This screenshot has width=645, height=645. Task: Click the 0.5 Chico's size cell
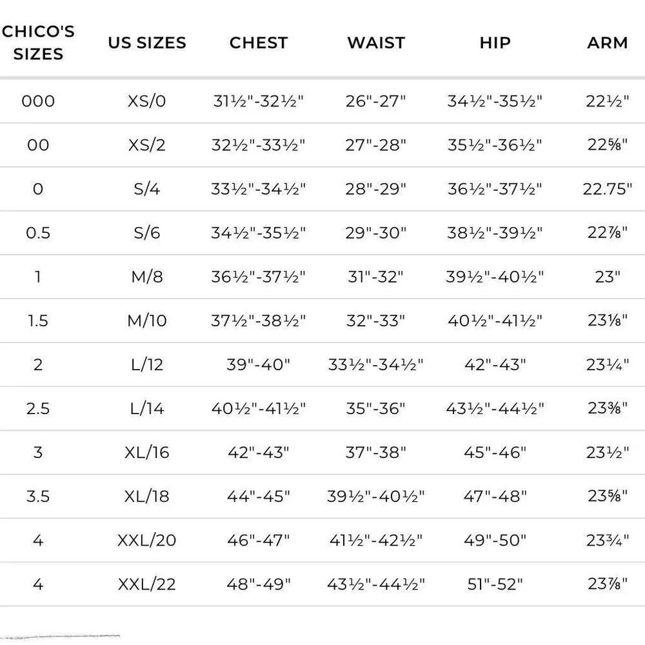click(x=38, y=233)
